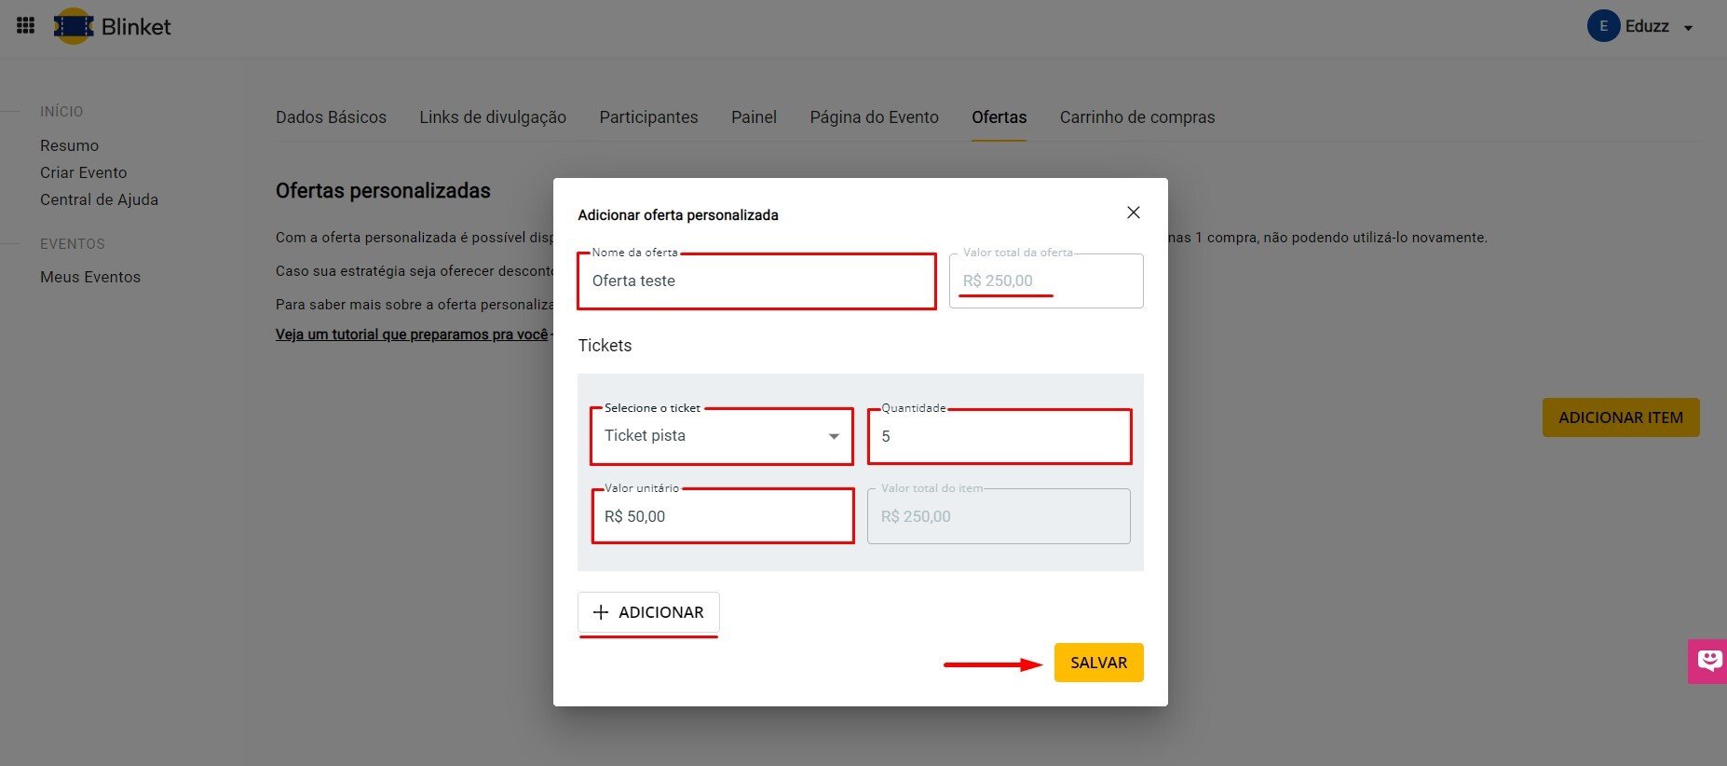Image resolution: width=1727 pixels, height=766 pixels.
Task: Click the Nome da oferta field
Action: (756, 281)
